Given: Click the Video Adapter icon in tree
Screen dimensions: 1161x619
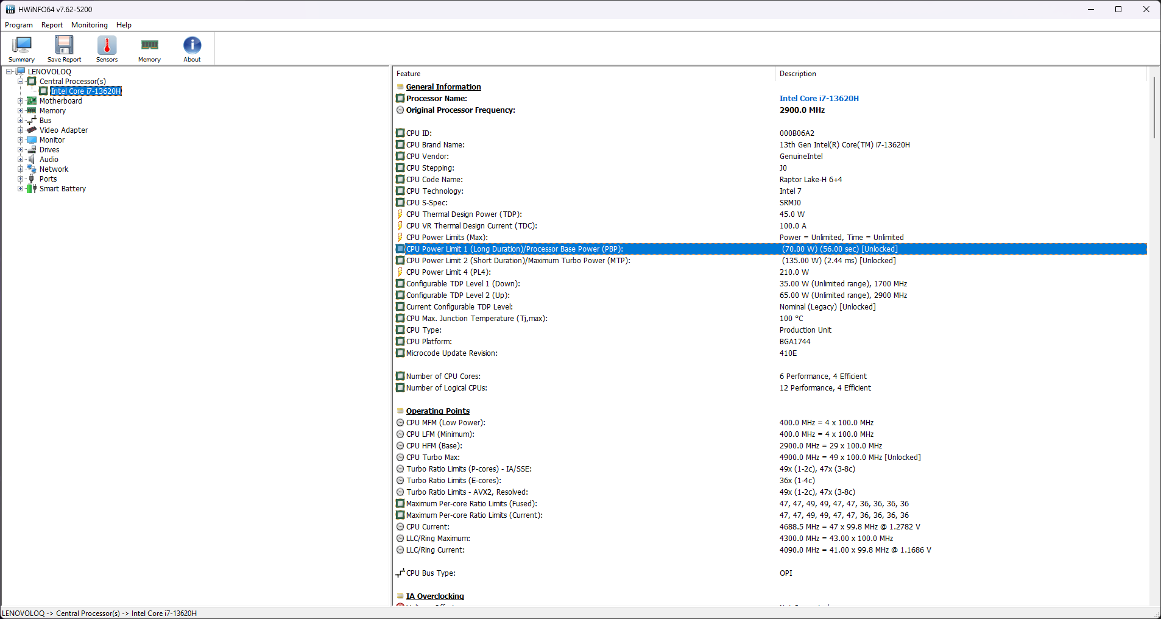Looking at the screenshot, I should (x=32, y=130).
